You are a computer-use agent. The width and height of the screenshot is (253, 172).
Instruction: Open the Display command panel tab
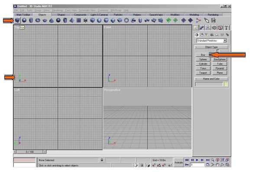[x=220, y=28]
